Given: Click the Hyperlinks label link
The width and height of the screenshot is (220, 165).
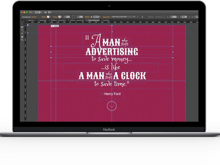Looking at the screenshot, I should click(x=106, y=17).
